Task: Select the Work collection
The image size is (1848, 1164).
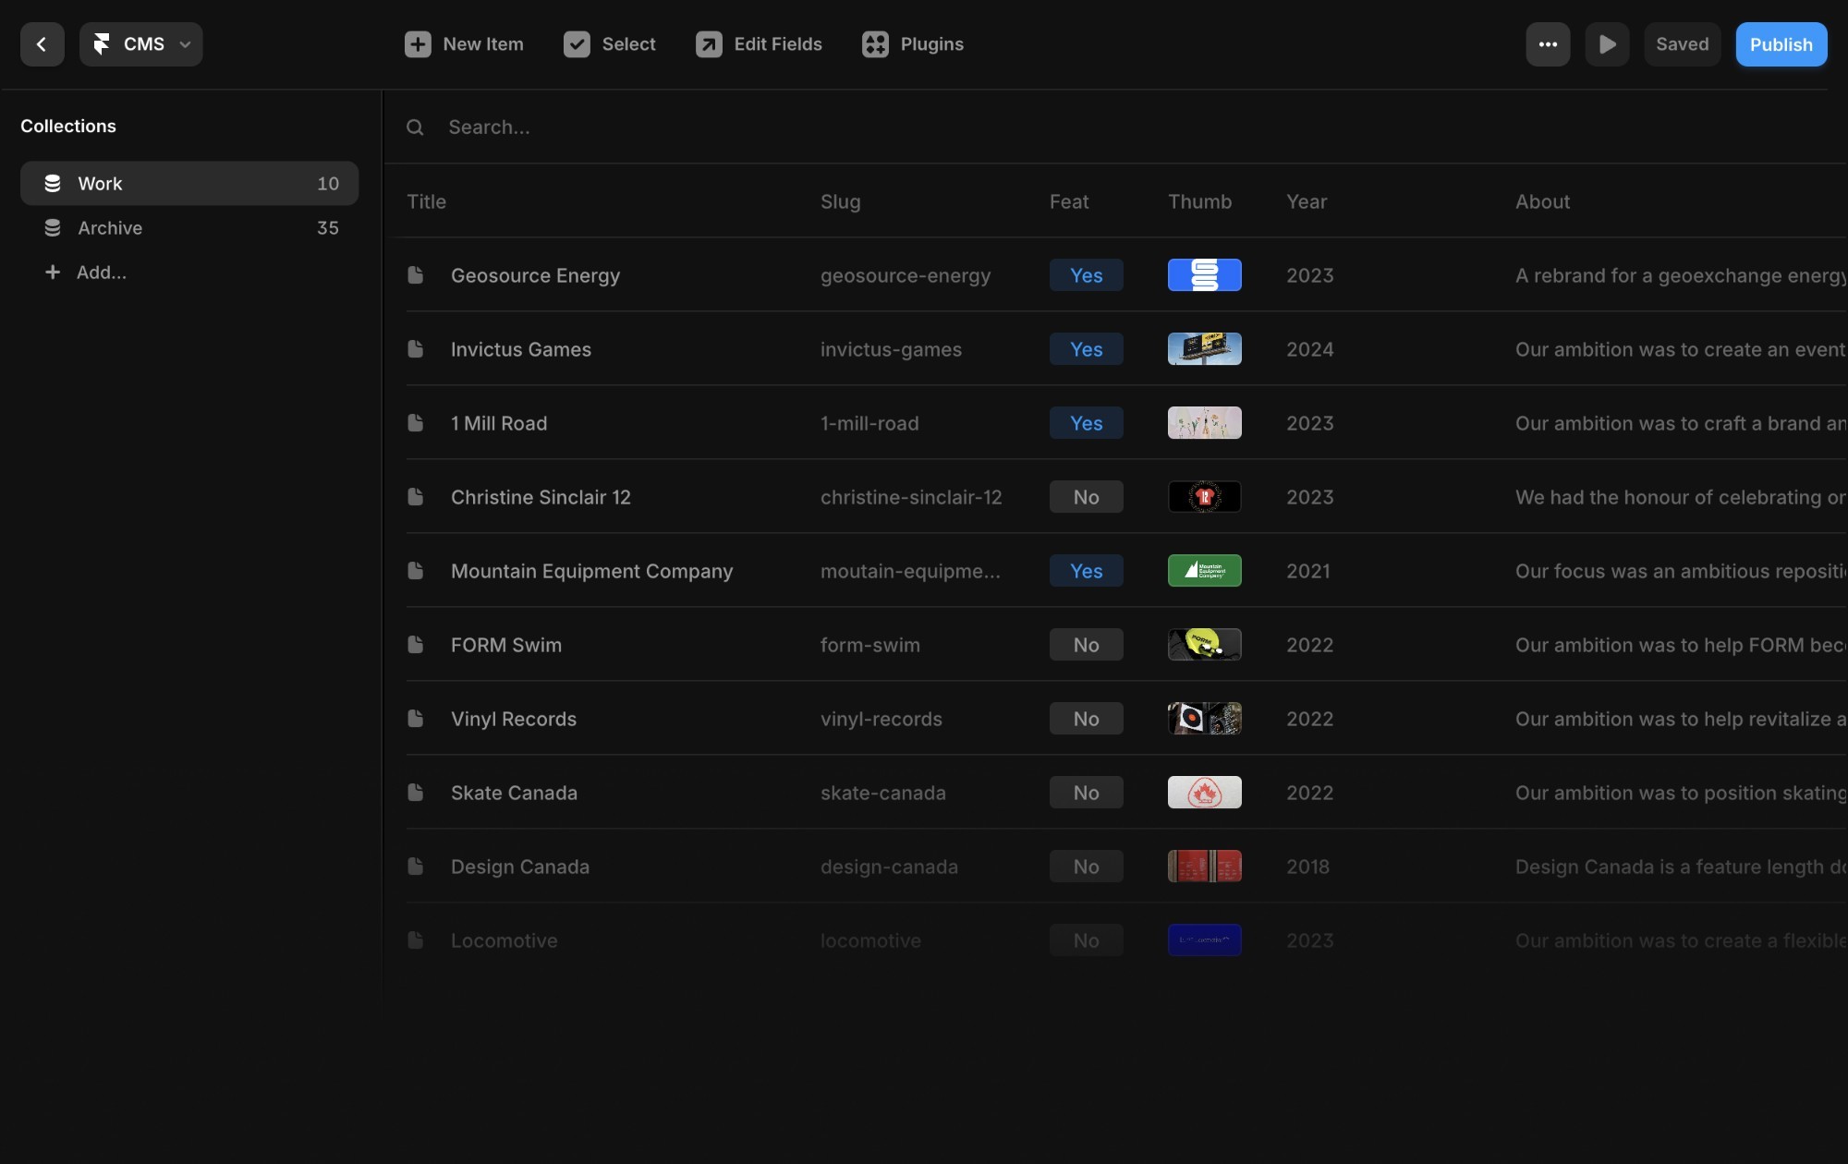Action: [189, 184]
